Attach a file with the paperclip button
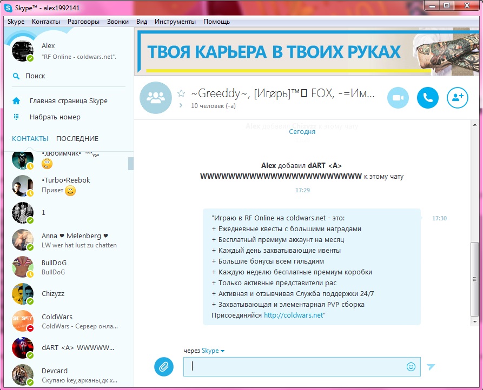This screenshot has height=390, width=483. [x=164, y=367]
